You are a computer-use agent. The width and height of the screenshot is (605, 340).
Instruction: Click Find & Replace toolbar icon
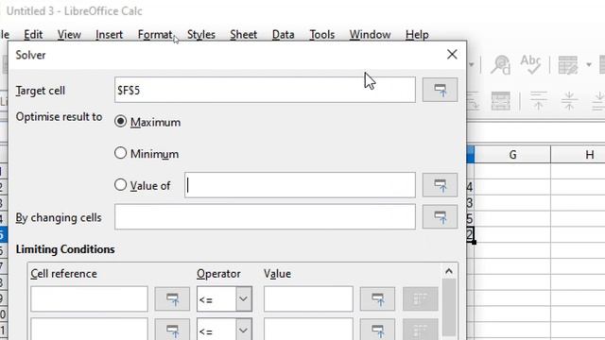(x=500, y=65)
